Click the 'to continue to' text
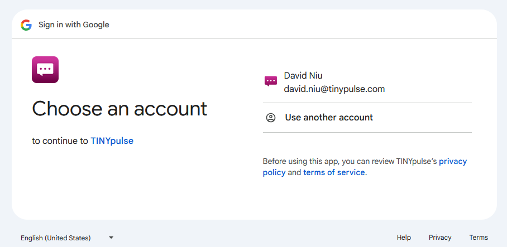Screen dimensions: 507x247 coord(60,141)
